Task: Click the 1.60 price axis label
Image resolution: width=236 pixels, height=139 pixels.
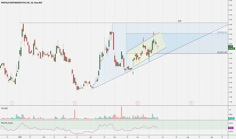Action: point(230,102)
